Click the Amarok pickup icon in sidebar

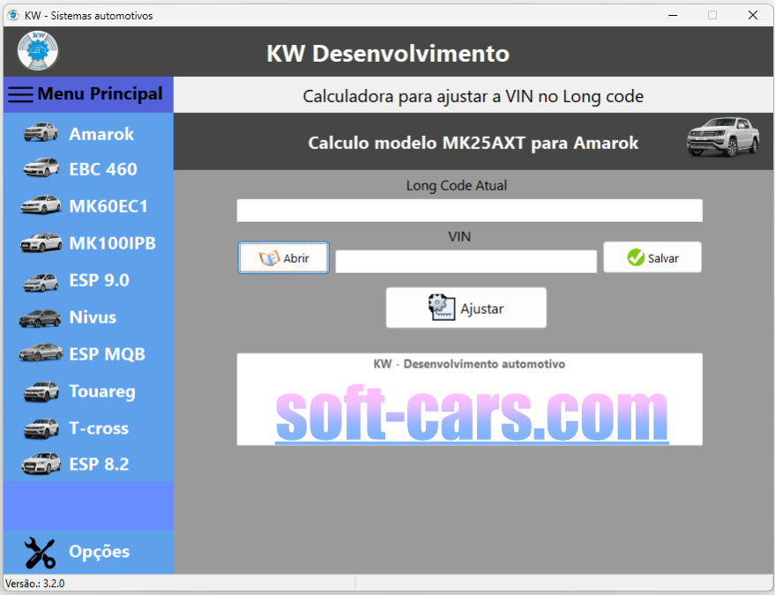tap(41, 132)
